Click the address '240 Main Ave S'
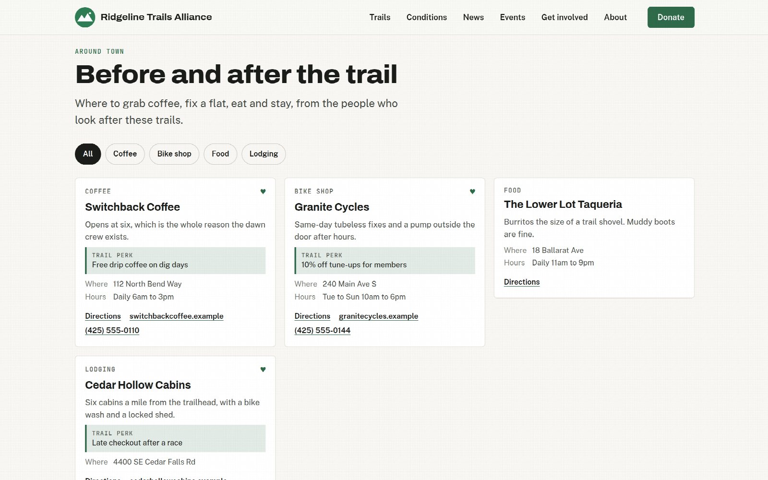Image resolution: width=768 pixels, height=480 pixels. 349,284
